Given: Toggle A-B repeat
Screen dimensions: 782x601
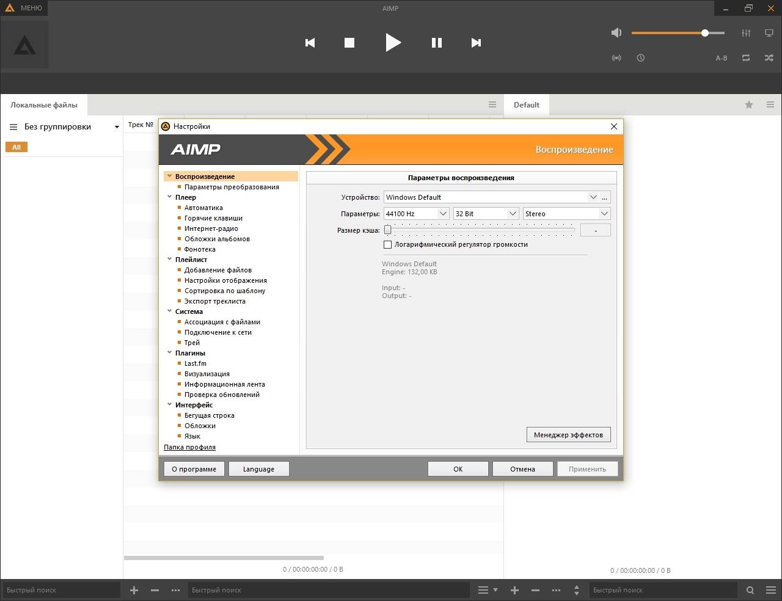Looking at the screenshot, I should coord(722,58).
